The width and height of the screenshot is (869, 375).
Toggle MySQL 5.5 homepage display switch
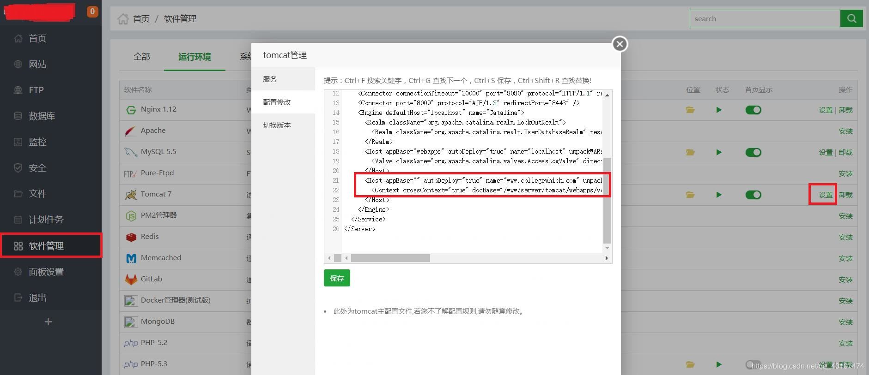[x=753, y=152]
